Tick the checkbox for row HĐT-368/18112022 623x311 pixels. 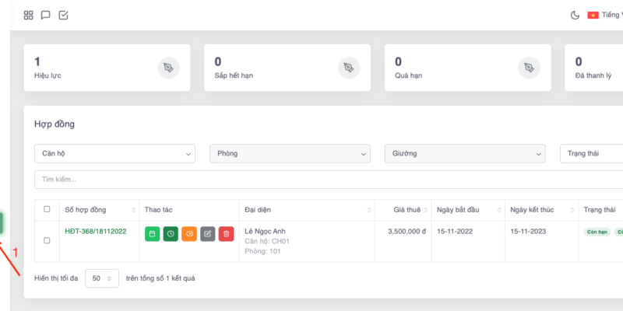coord(47,241)
